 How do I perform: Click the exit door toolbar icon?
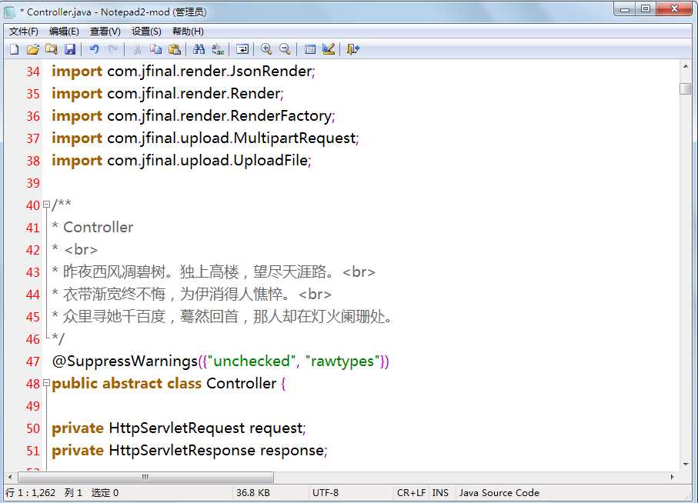coord(353,49)
